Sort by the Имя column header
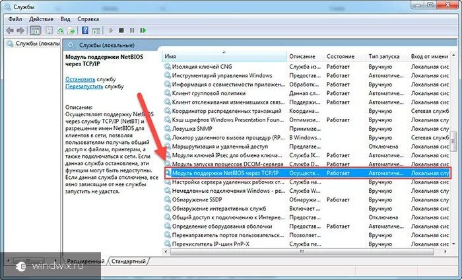This screenshot has width=462, height=280. click(224, 56)
